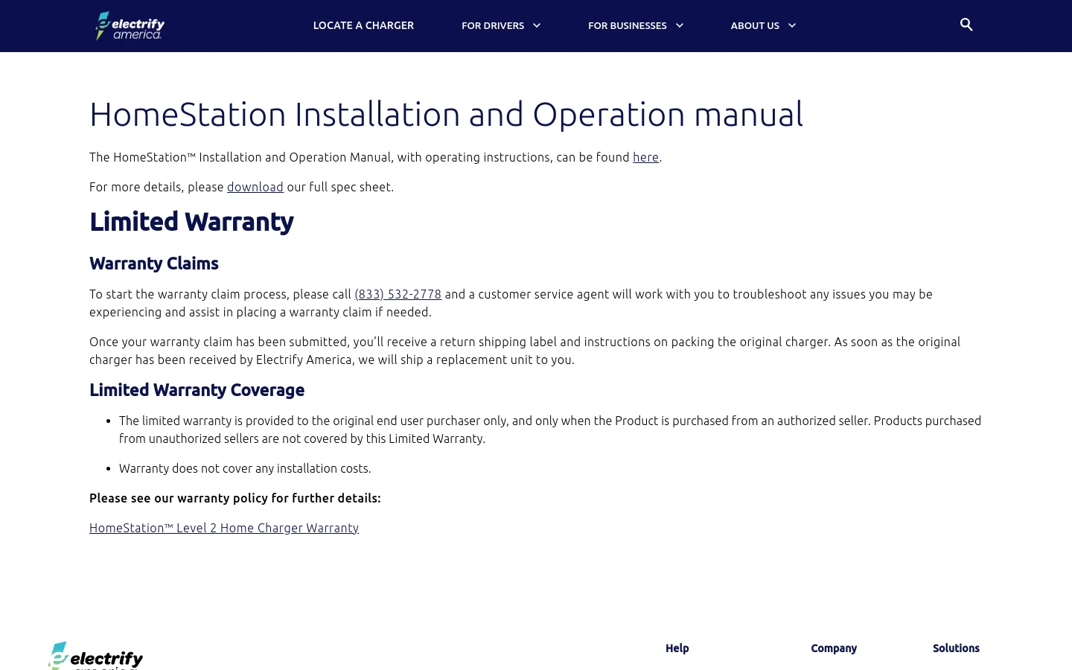
Task: Click the Warranty Claims subheading
Action: [x=154, y=264]
